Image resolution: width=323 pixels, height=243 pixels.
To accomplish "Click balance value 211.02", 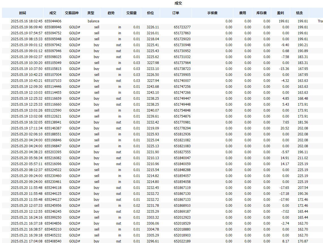I will coord(303,158).
